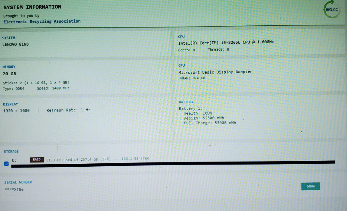Select the Refresh Rate: 1 Hz text
Screen dimensions: 347x211
click(68, 110)
